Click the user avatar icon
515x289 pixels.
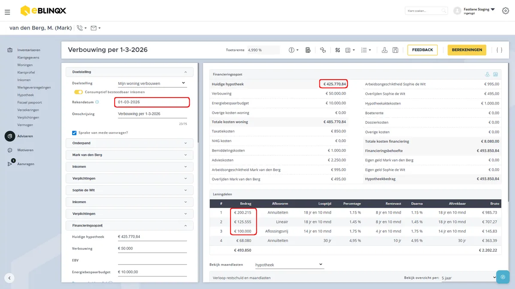click(457, 11)
